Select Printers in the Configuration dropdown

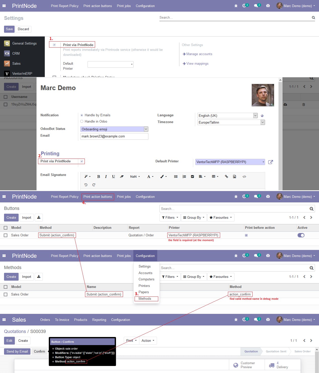click(x=144, y=286)
